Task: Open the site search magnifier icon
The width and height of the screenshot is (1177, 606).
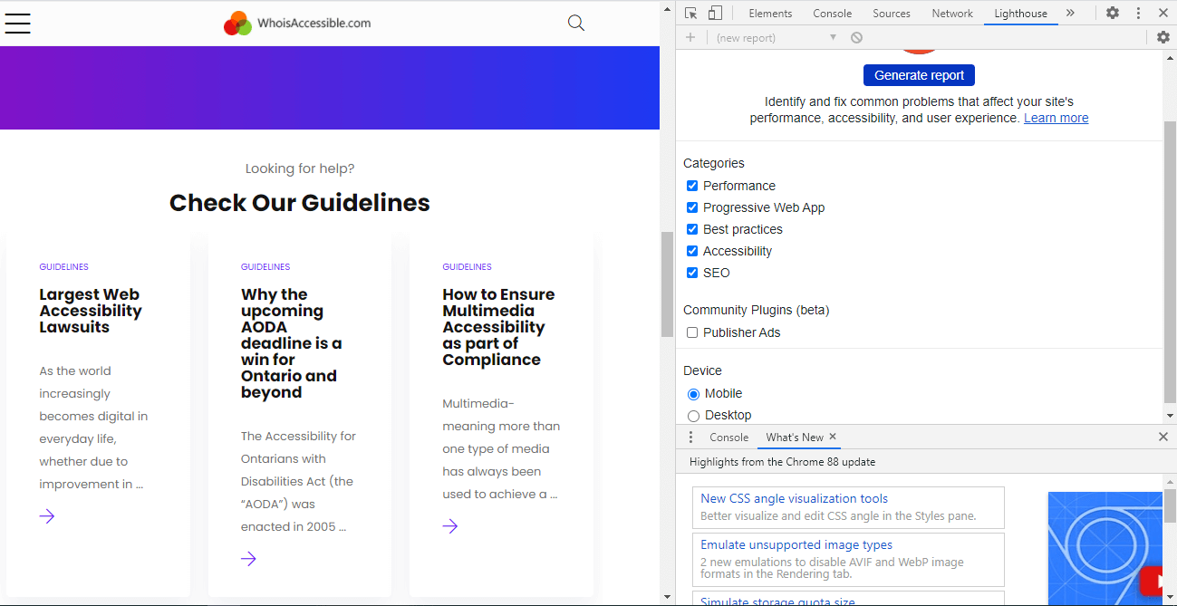Action: pos(576,23)
